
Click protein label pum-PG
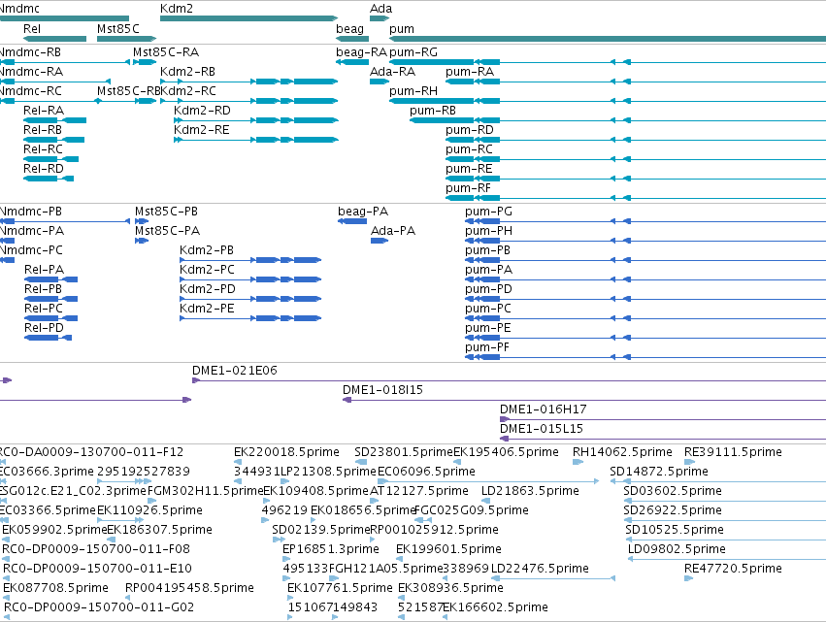(489, 212)
